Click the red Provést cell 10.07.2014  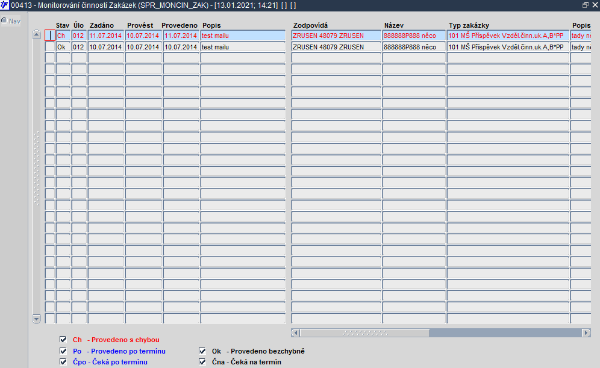point(143,36)
